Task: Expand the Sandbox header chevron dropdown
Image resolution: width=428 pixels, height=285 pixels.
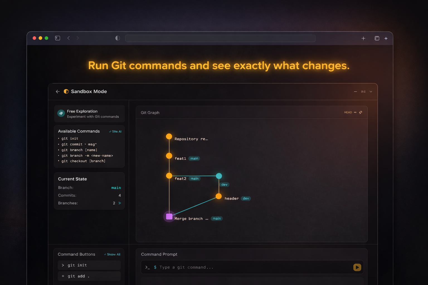Action: pos(371,92)
